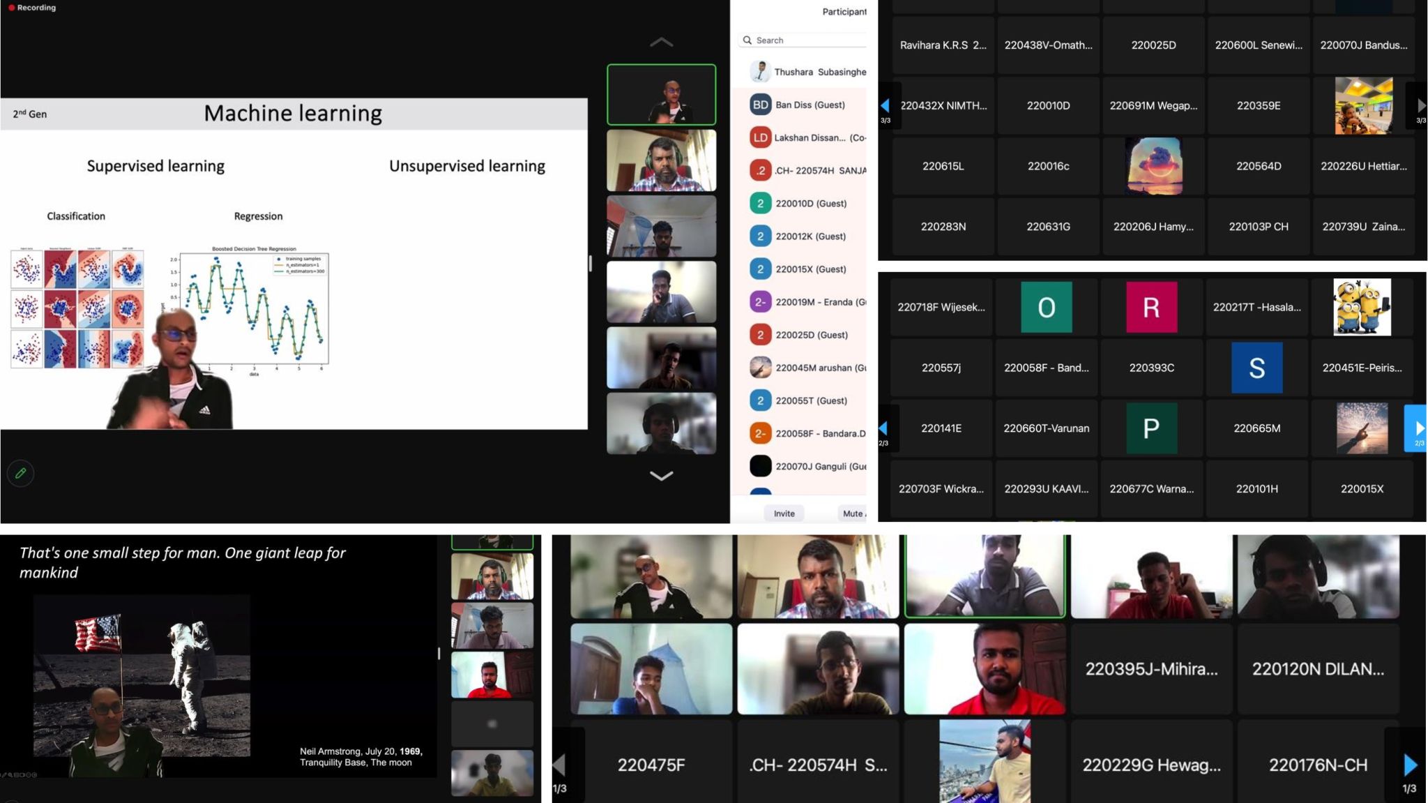Type in the participants Search field

(809, 40)
